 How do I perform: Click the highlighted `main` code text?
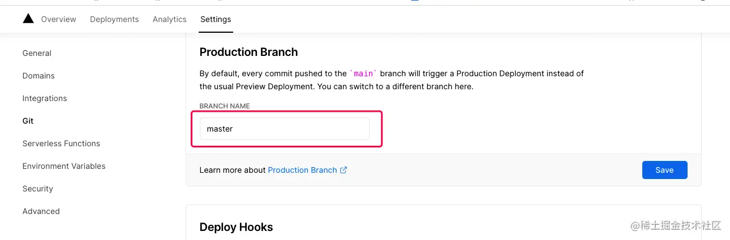coord(363,73)
